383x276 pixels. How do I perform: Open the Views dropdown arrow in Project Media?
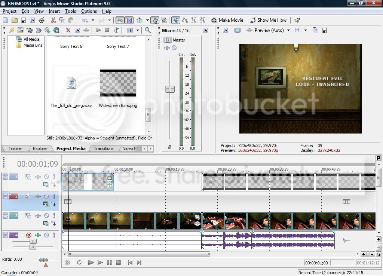pos(138,30)
